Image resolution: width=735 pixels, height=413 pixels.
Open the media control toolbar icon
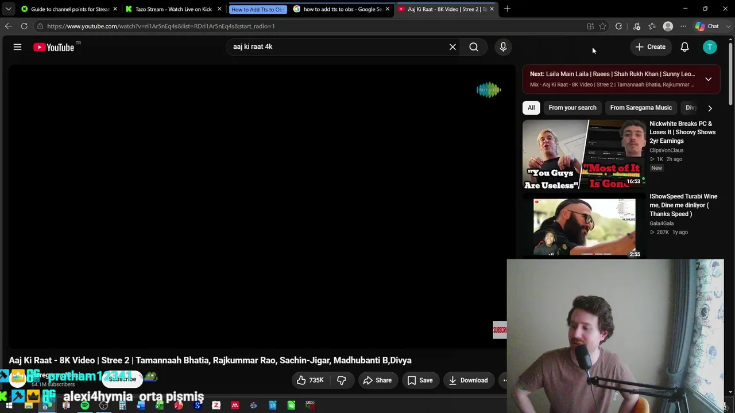pos(636,26)
